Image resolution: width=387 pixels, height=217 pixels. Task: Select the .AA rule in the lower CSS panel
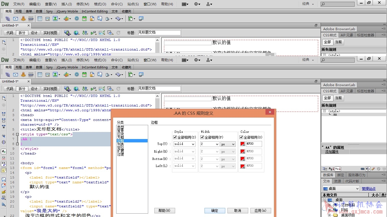[x=335, y=114]
